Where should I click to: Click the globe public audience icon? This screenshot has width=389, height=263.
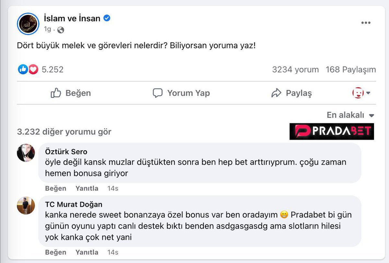point(61,30)
